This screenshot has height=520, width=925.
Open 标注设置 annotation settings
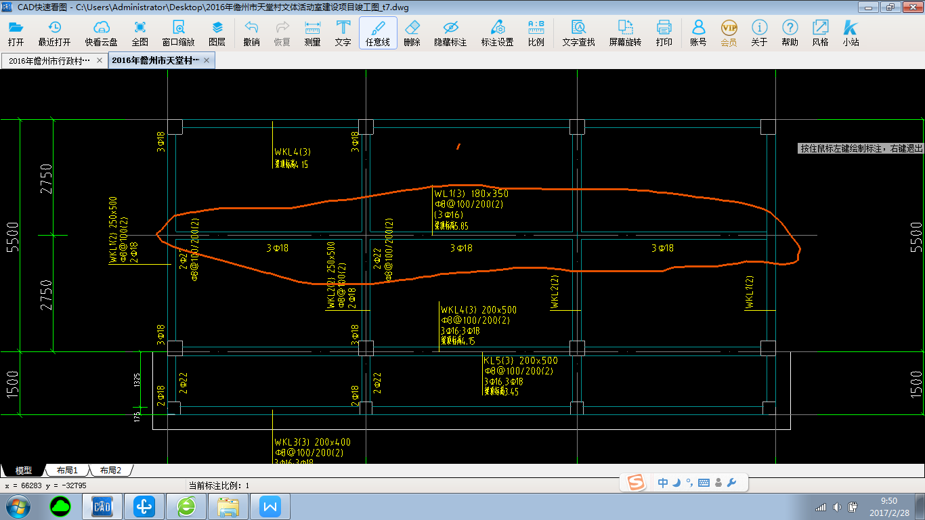498,33
